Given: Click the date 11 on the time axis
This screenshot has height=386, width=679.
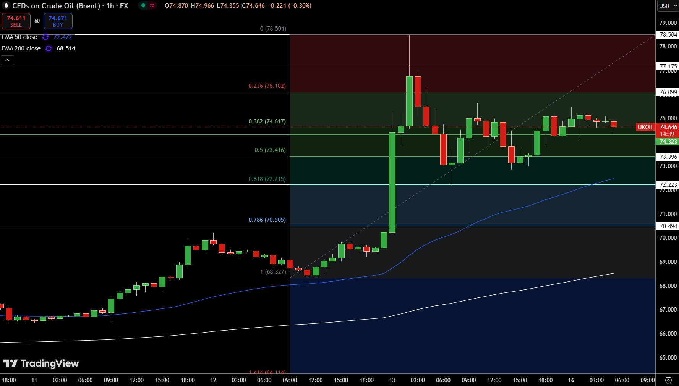Looking at the screenshot, I should click(x=34, y=380).
